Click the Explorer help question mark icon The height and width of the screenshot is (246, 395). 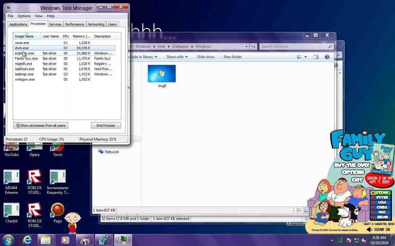[327, 57]
